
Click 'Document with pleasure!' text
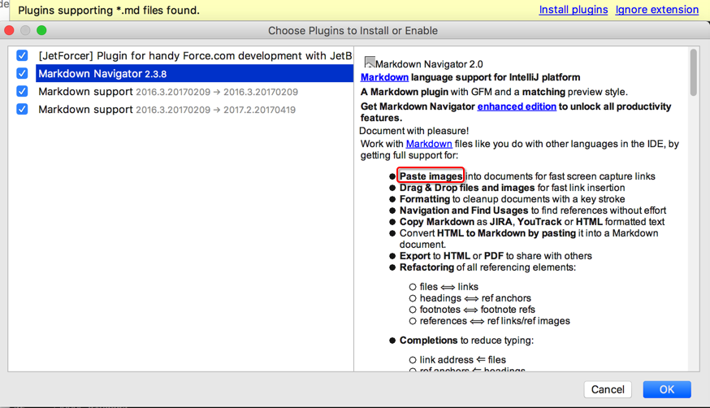413,131
